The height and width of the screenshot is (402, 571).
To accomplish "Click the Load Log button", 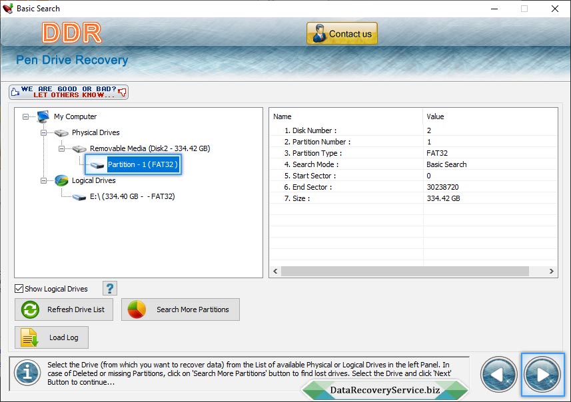I will pos(51,337).
